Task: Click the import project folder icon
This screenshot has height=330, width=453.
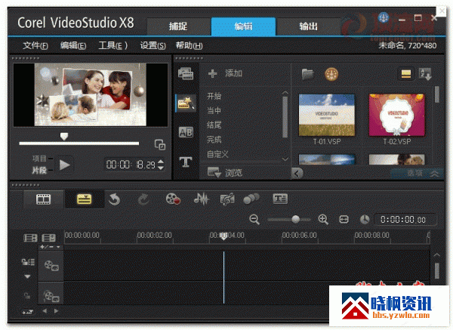Action: [x=308, y=74]
